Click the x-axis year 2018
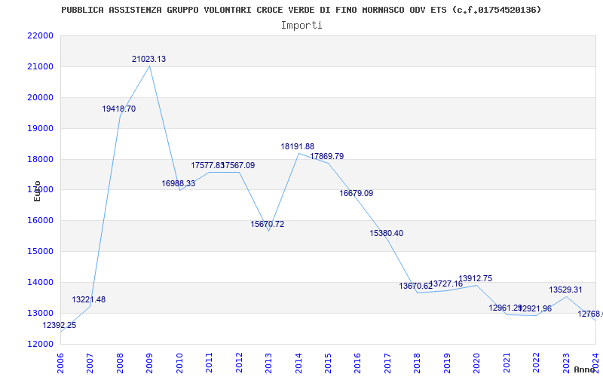 click(418, 363)
